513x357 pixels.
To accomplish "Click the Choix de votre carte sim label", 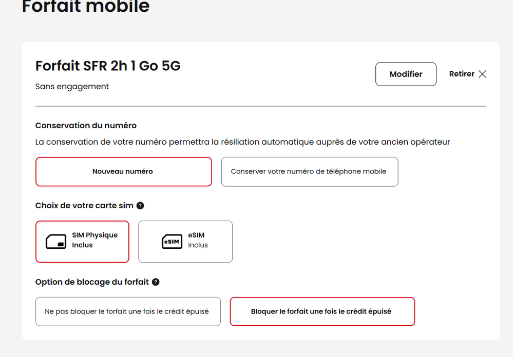I will [84, 206].
